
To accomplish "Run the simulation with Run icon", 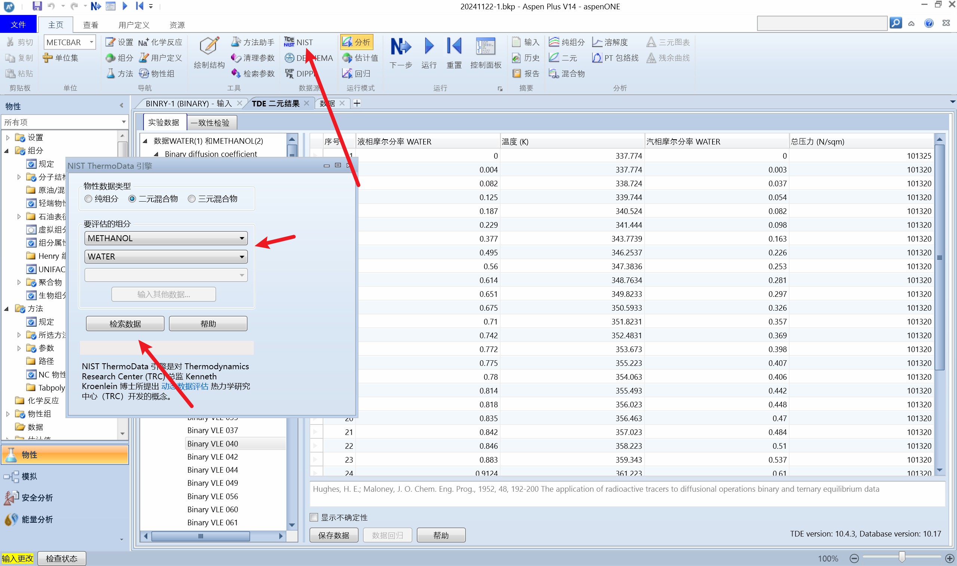I will pos(429,53).
